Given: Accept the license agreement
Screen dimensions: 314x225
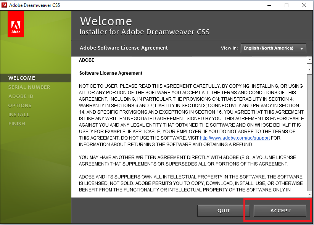Looking at the screenshot, I should (x=280, y=211).
